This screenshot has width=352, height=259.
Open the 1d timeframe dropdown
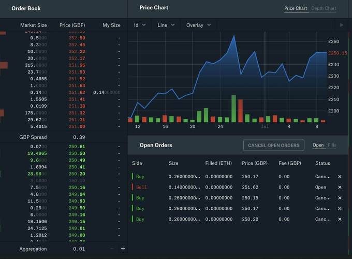(139, 25)
